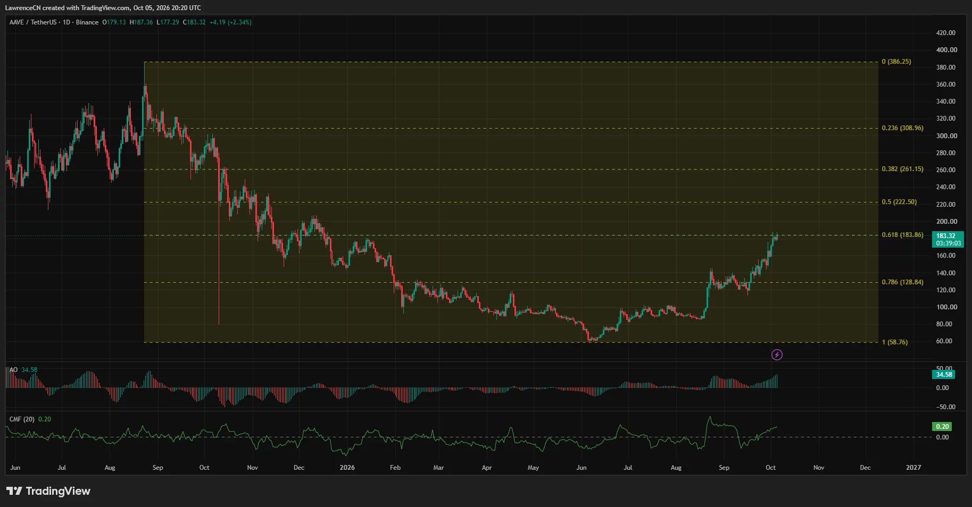This screenshot has width=972, height=507.
Task: Click the CMF (20) indicator label
Action: tap(22, 419)
